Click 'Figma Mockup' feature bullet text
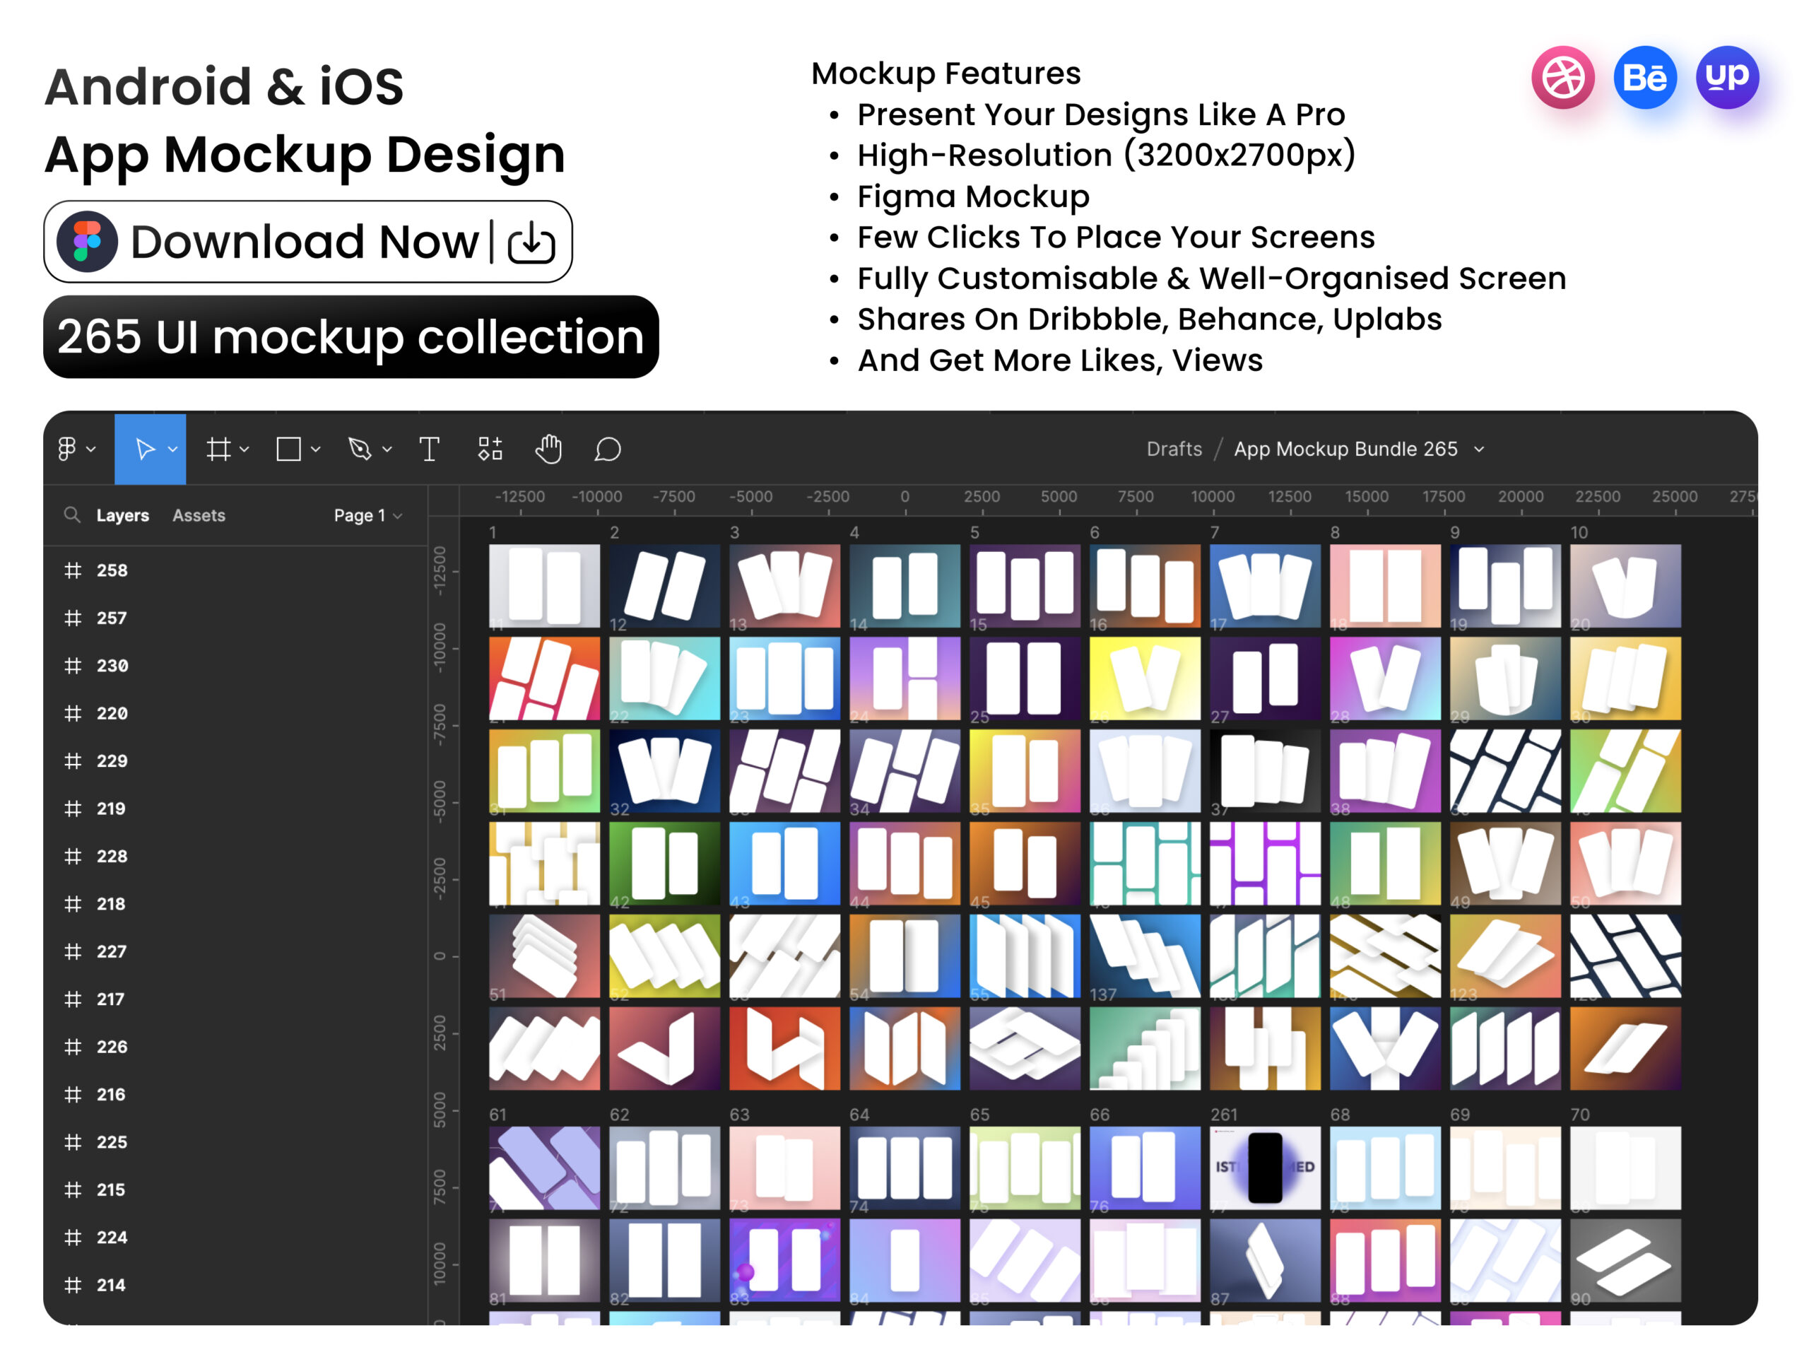Viewport: 1809px width, 1357px height. 973,196
